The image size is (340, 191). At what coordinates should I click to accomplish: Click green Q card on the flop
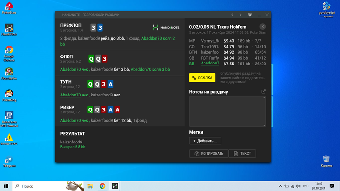coord(91,59)
